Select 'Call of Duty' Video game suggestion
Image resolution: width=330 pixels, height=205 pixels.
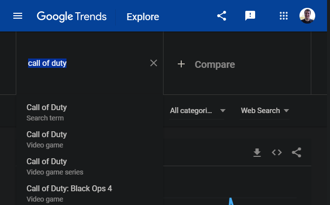click(90, 140)
